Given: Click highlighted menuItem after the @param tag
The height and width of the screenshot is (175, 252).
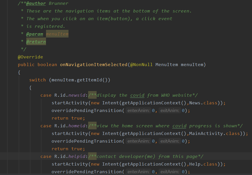Looking at the screenshot, I should (x=57, y=34).
